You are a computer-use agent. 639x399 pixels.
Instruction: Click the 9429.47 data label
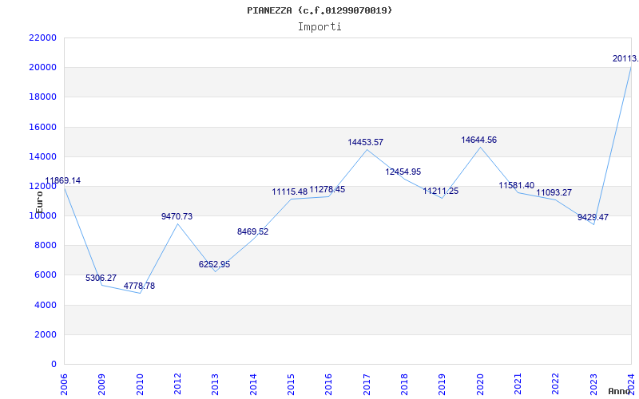tap(593, 218)
